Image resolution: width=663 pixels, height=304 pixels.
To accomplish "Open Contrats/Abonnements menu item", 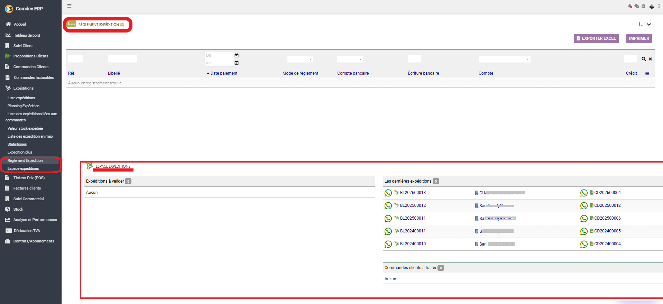I will click(34, 241).
